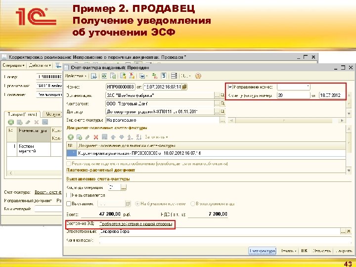Click the Ввести счет-фактуру link in back window
Image resolution: width=356 pixels, height=267 pixels.
pos(48,192)
